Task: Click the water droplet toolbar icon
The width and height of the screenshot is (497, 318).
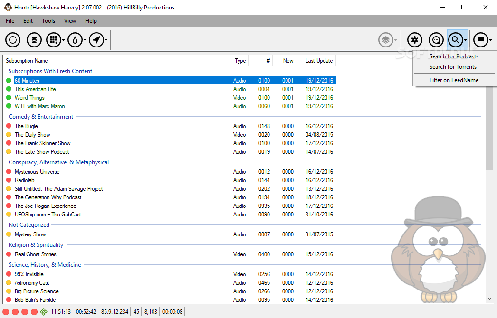Action: 75,40
